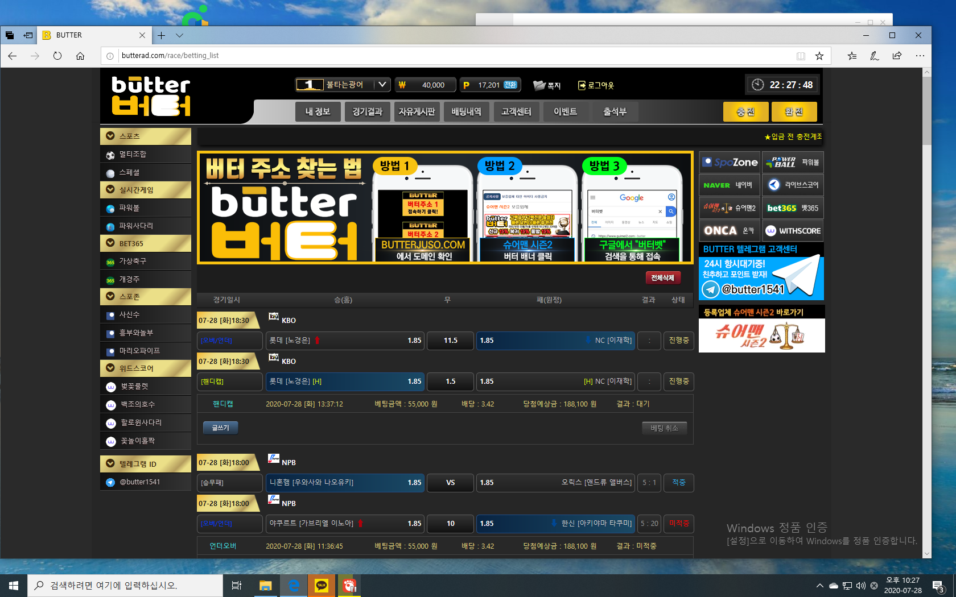The width and height of the screenshot is (956, 597).
Task: Open KakaoTalk from the taskbar
Action: 322,585
